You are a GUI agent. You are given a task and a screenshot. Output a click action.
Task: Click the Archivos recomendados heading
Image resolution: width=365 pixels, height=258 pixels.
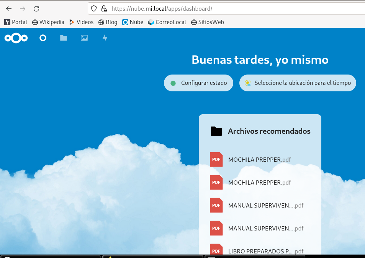[x=269, y=131]
